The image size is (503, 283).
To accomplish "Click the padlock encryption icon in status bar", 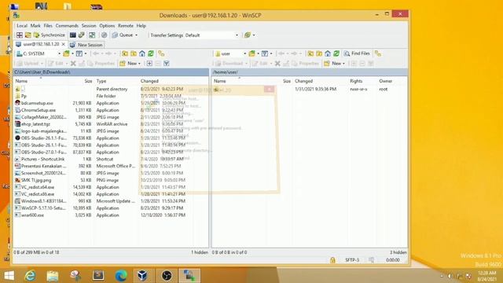I will [x=332, y=260].
